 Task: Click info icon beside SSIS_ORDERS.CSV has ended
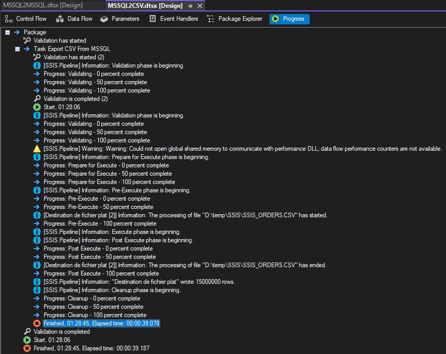(x=37, y=265)
